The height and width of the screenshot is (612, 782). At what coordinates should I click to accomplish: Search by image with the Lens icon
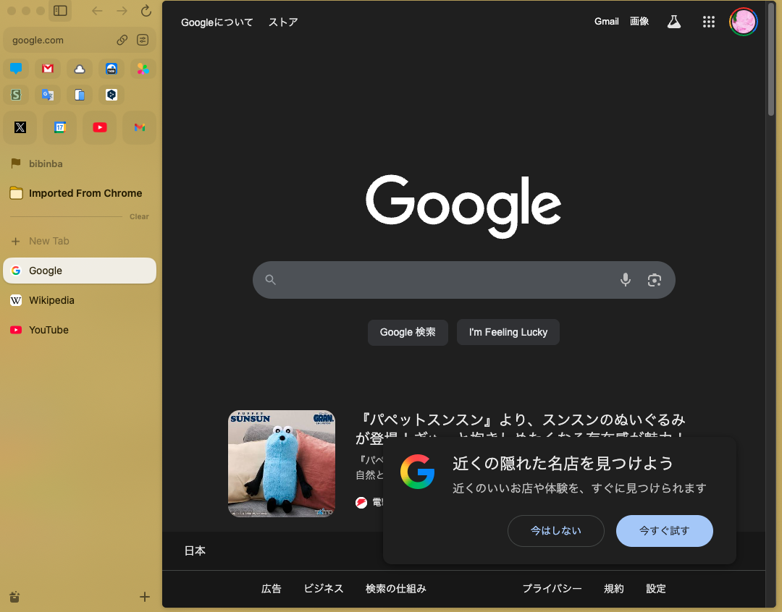[x=655, y=280]
